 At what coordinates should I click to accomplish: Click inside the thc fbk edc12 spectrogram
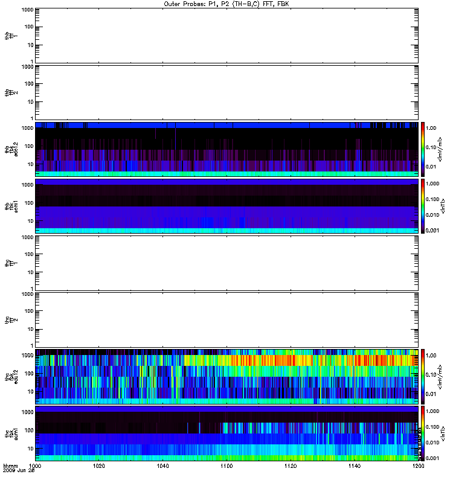click(226, 376)
